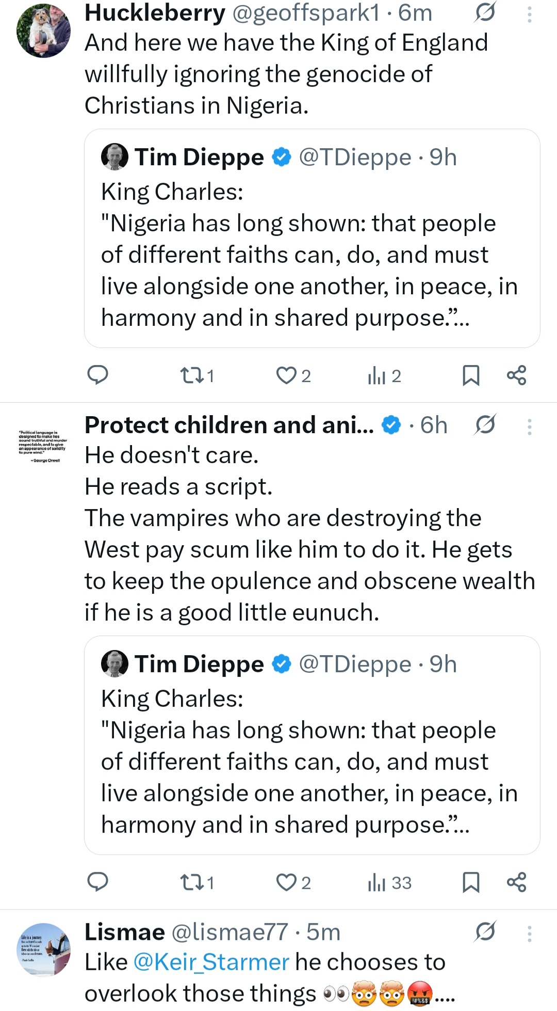The width and height of the screenshot is (557, 1011).
Task: Share Huckleberry's post
Action: coord(516,375)
